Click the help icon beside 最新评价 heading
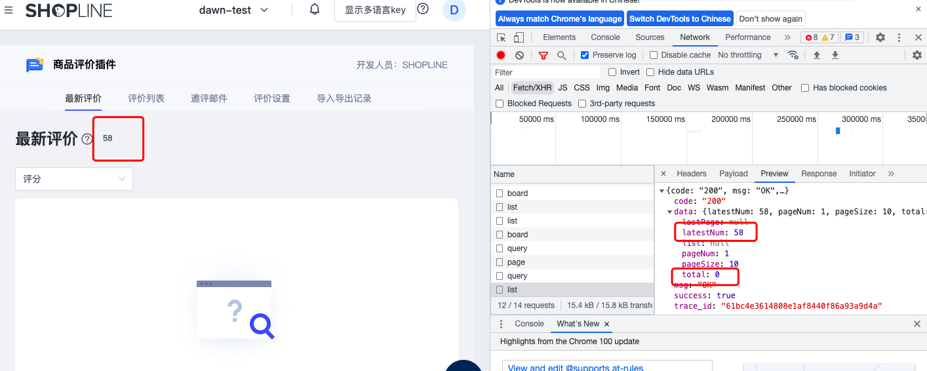 87,139
